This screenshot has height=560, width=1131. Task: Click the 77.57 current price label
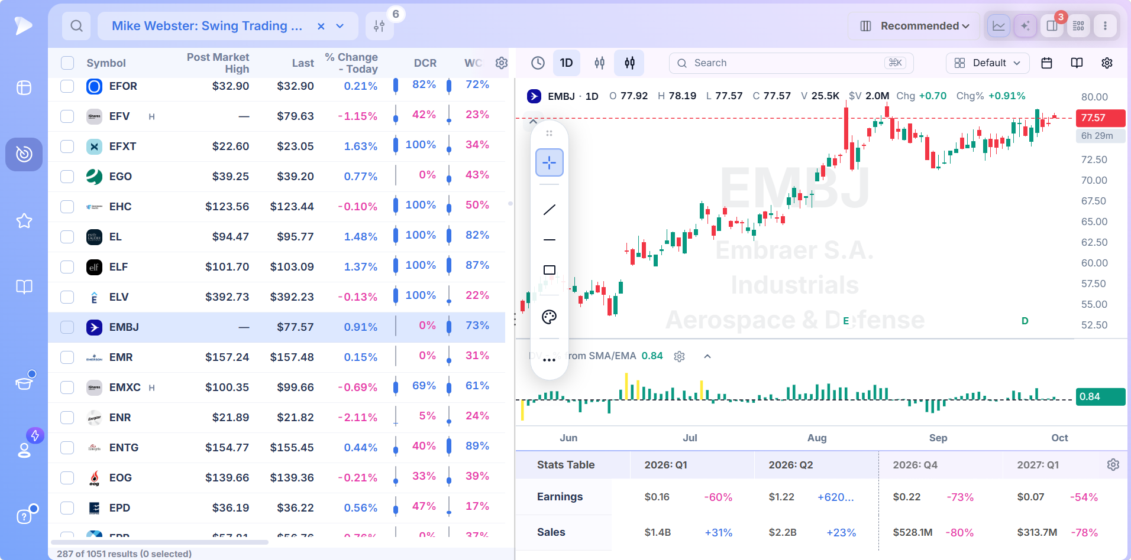tap(1100, 118)
